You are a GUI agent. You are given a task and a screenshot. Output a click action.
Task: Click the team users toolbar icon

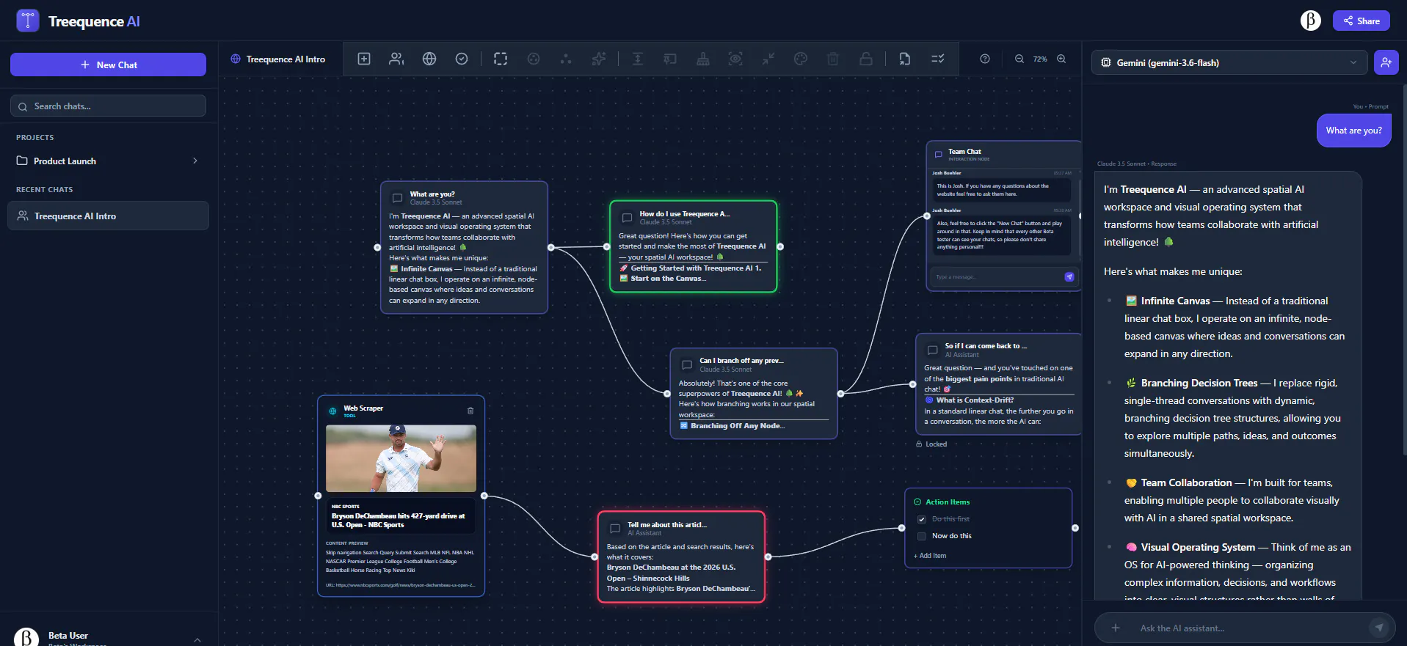(396, 59)
